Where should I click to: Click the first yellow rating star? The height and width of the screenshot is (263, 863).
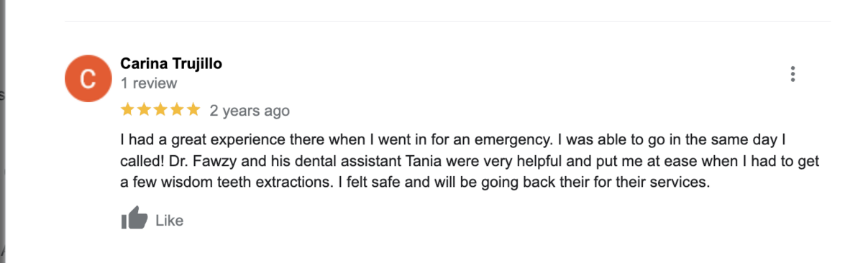[127, 110]
